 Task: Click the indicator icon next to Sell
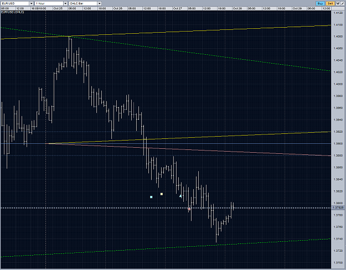(x=338, y=3)
